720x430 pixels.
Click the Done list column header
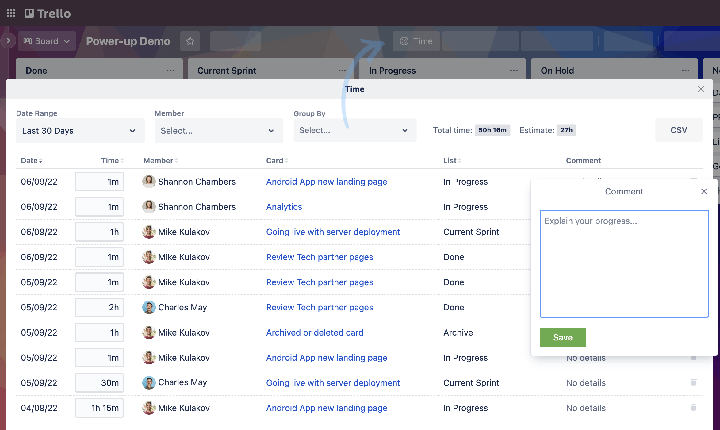[36, 71]
